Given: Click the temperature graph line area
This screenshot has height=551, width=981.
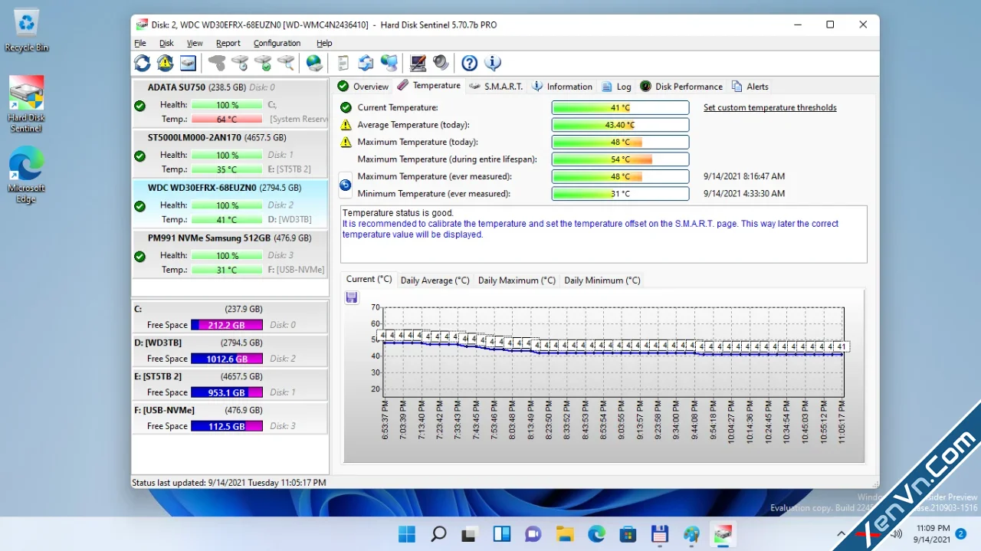Looking at the screenshot, I should click(613, 353).
